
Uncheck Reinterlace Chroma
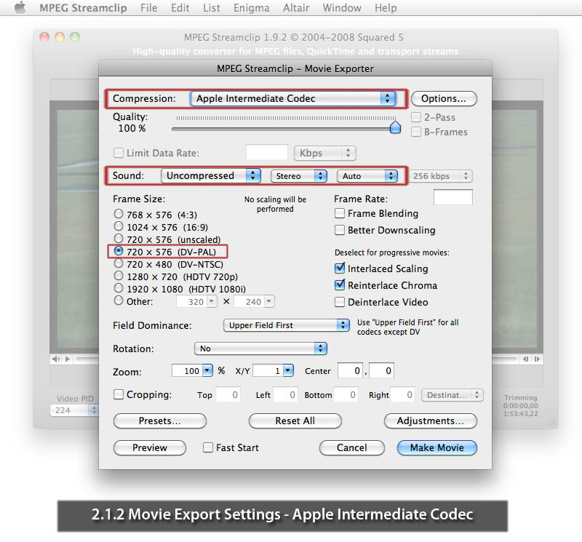pyautogui.click(x=339, y=284)
